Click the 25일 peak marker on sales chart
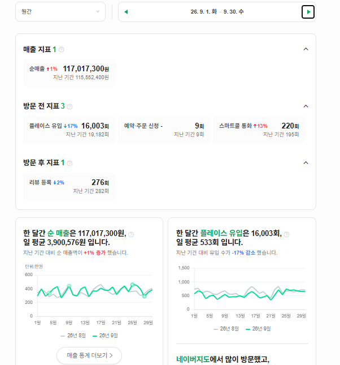The width and height of the screenshot is (340, 365). point(133,285)
